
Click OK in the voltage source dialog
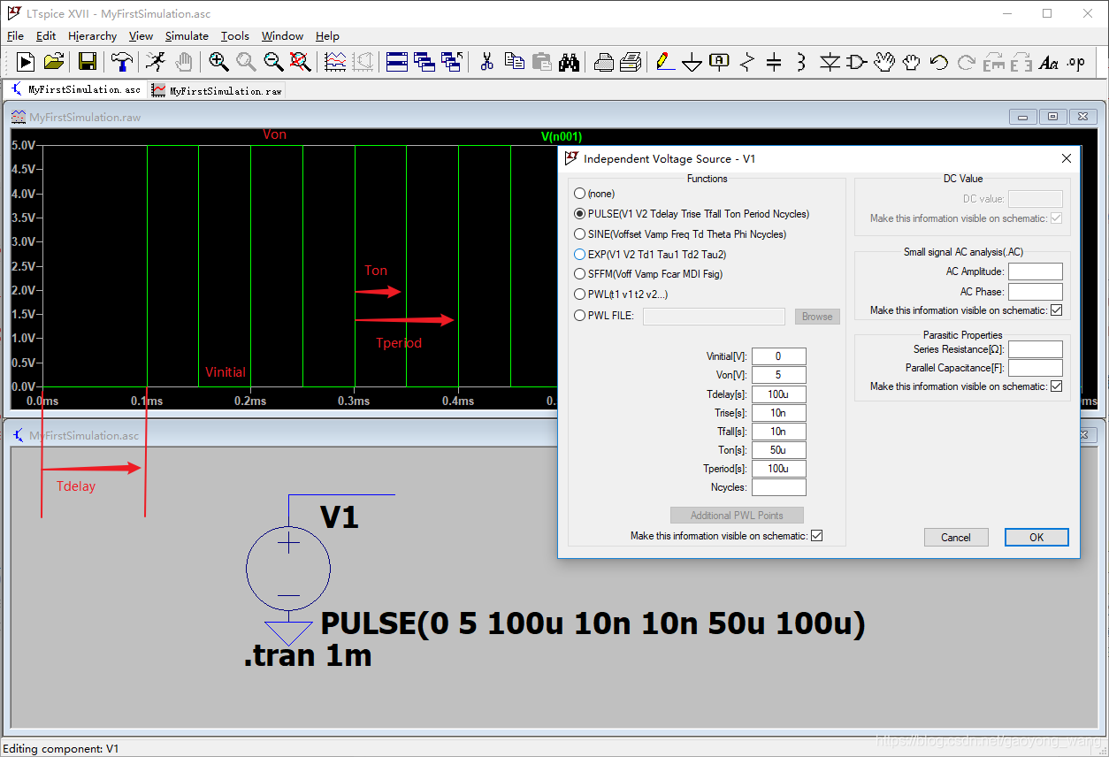1036,537
